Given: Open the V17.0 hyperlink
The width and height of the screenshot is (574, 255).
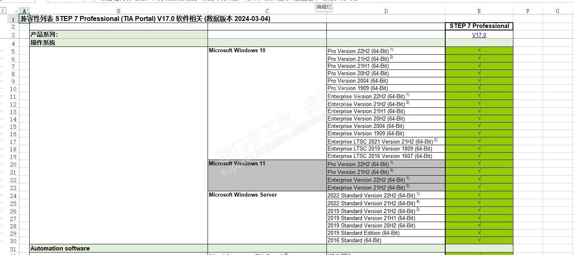Looking at the screenshot, I should coord(479,35).
